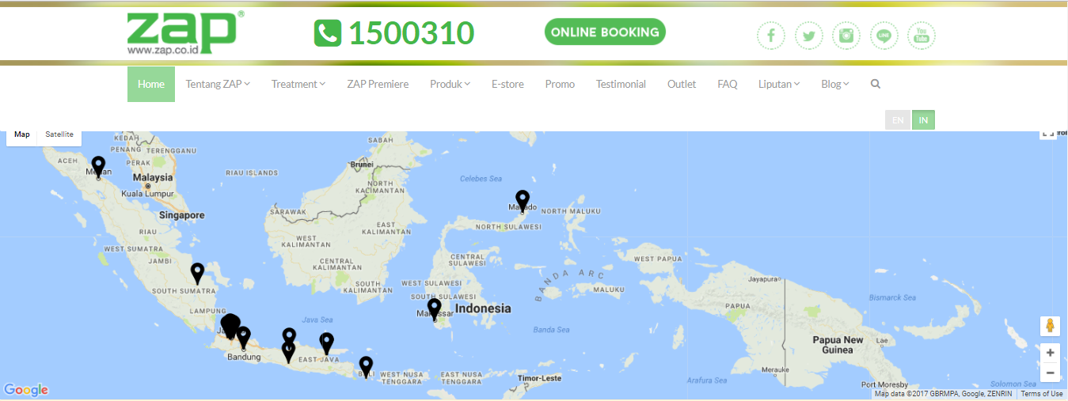
Task: Open the E-store menu item
Action: tap(507, 84)
